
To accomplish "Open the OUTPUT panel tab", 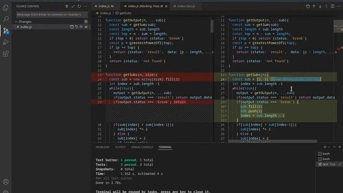I will 120,147.
